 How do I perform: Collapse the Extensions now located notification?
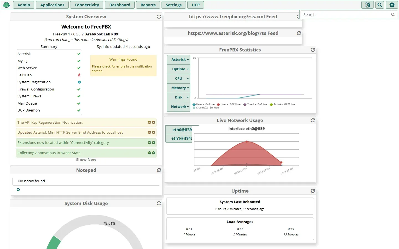tap(149, 142)
